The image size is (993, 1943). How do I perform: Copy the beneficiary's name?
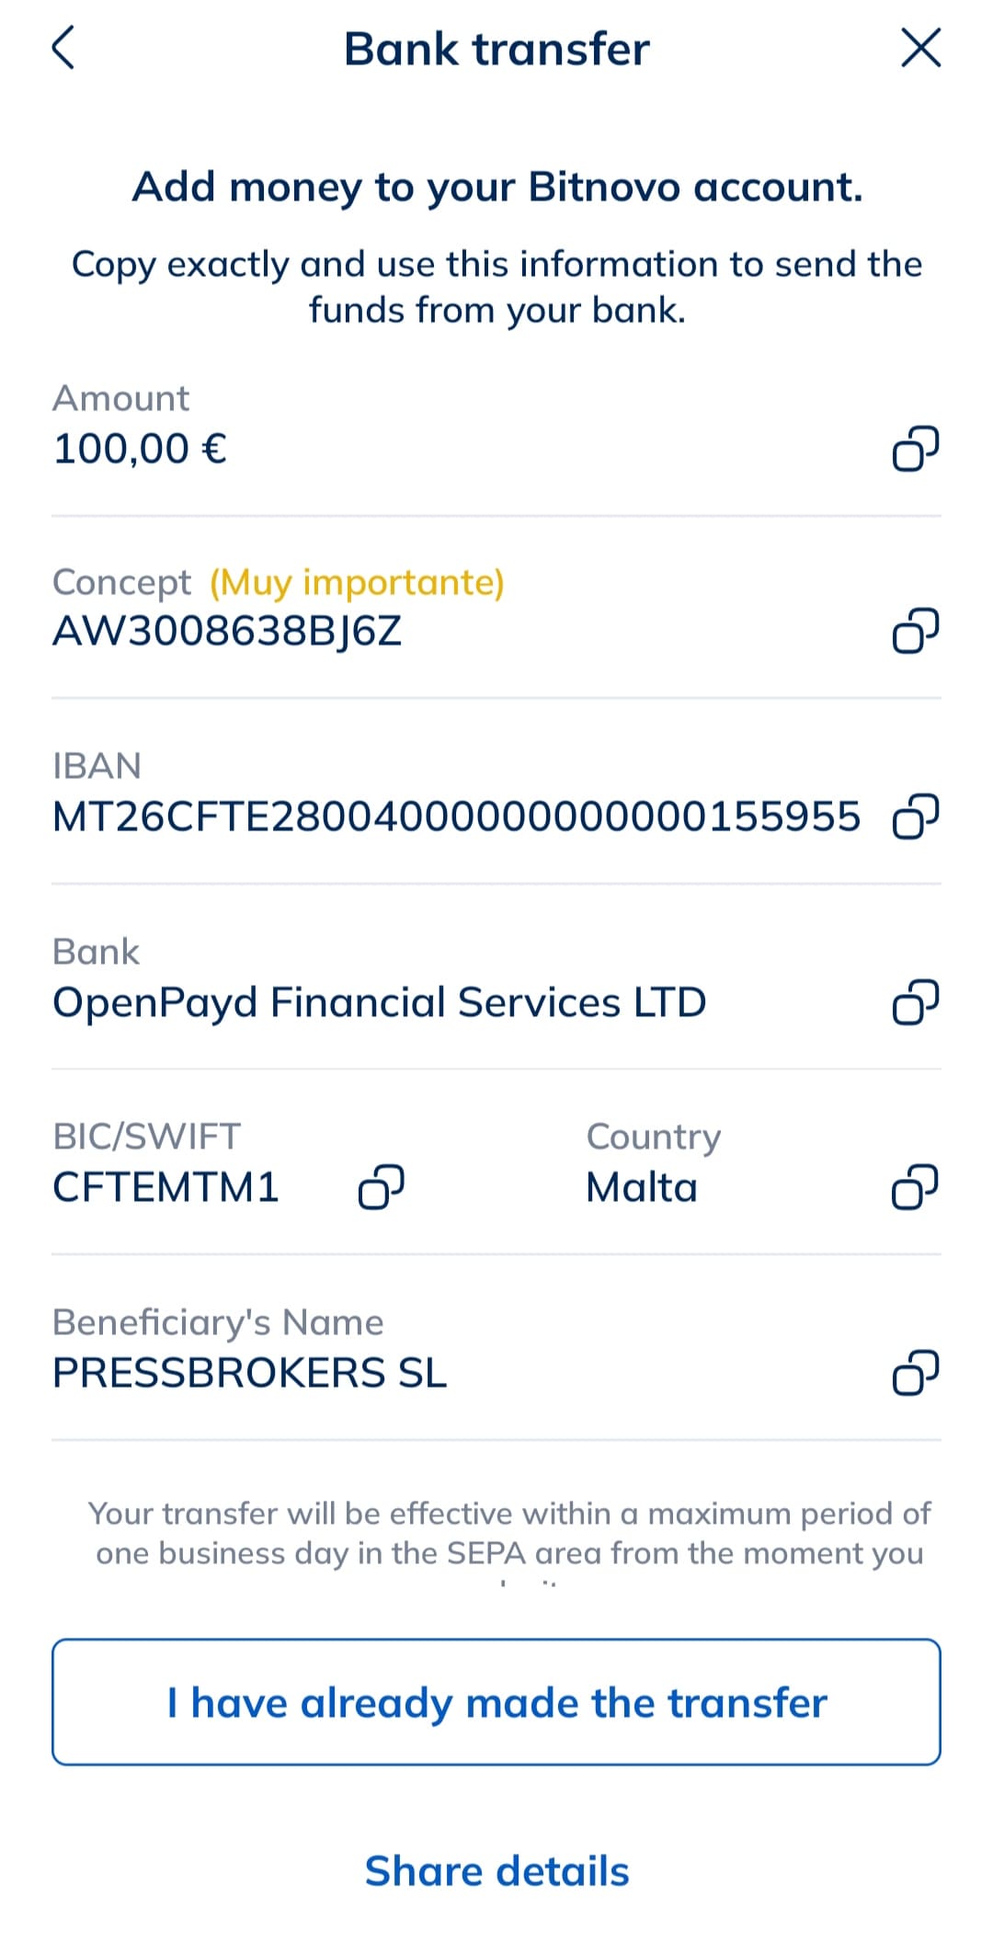915,1373
